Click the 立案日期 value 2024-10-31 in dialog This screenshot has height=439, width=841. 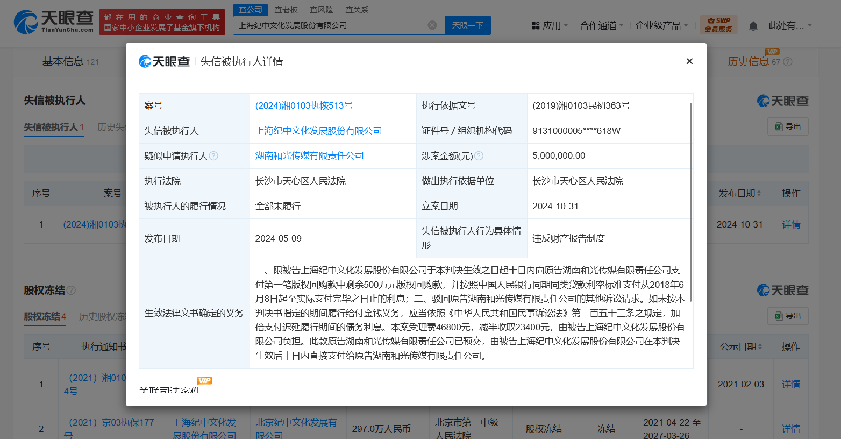555,206
